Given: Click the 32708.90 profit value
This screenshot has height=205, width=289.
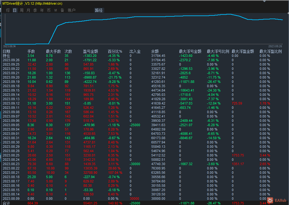Looking at the screenshot, I should (90, 173).
